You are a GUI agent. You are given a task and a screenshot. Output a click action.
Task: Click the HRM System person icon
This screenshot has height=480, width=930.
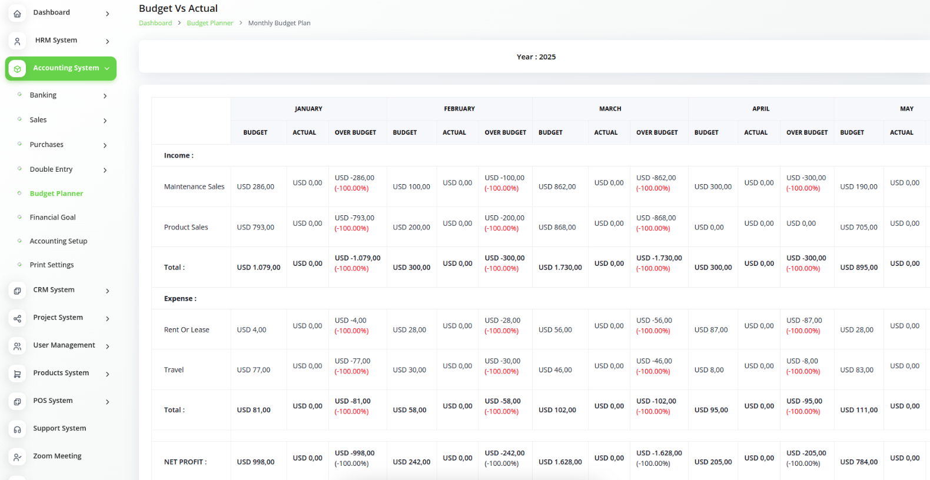tap(17, 41)
